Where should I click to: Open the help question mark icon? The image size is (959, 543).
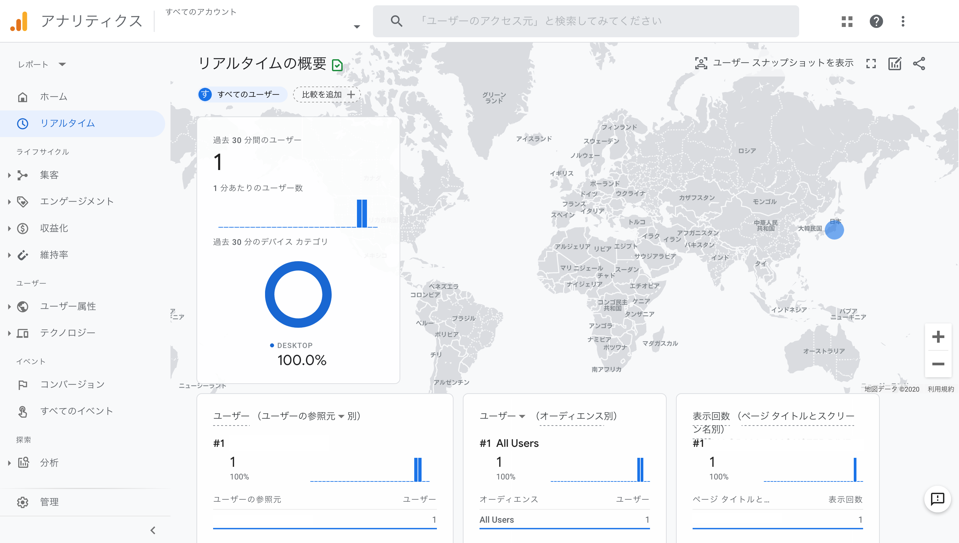(876, 21)
